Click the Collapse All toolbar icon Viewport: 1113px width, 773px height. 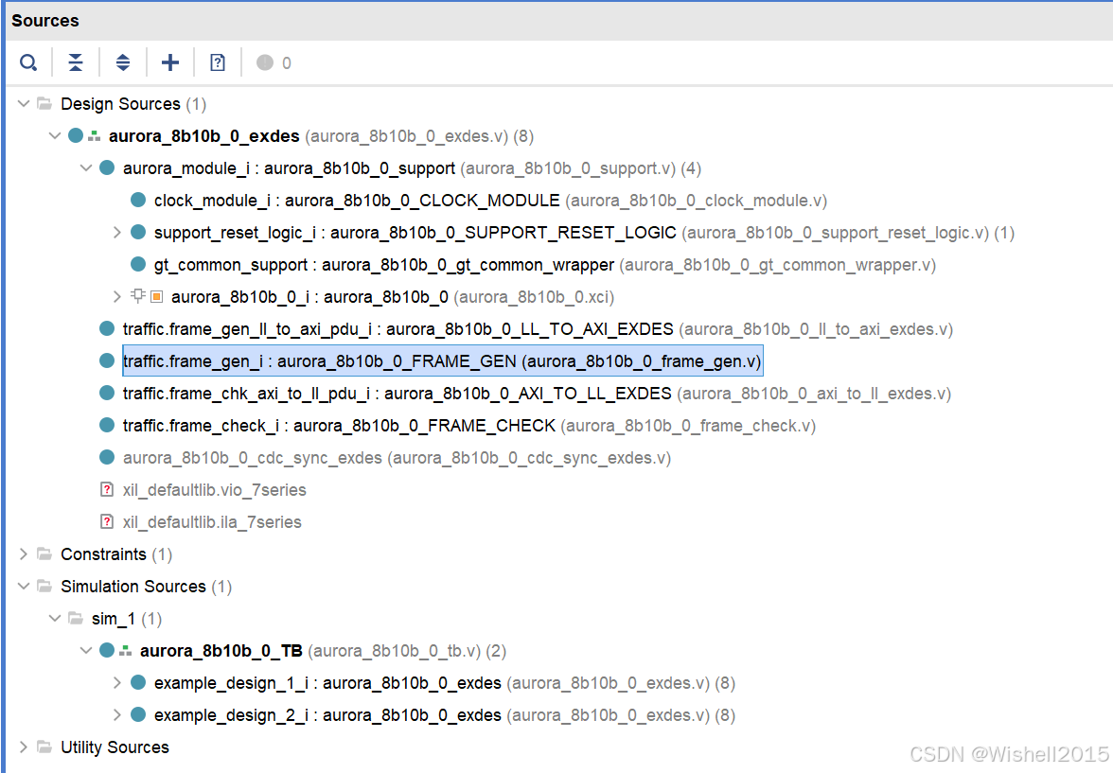76,62
